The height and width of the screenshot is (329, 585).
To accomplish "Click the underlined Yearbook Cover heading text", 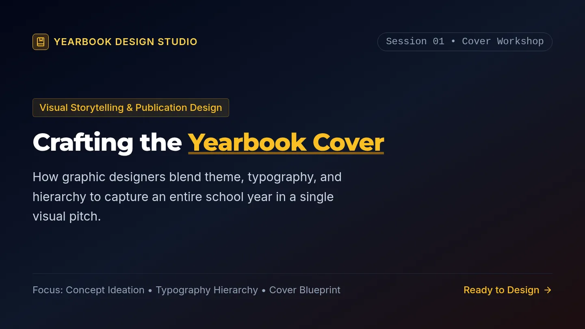I will tap(286, 143).
